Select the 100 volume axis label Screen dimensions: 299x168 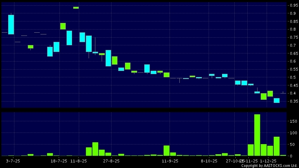click(294, 133)
